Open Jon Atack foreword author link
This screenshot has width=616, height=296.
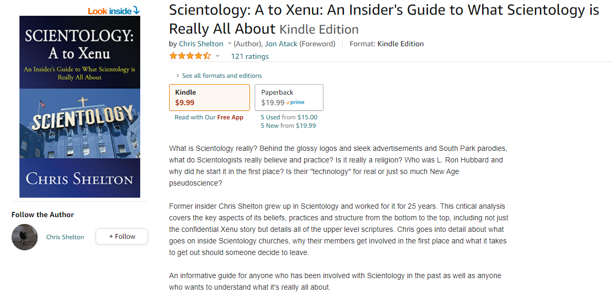point(281,44)
